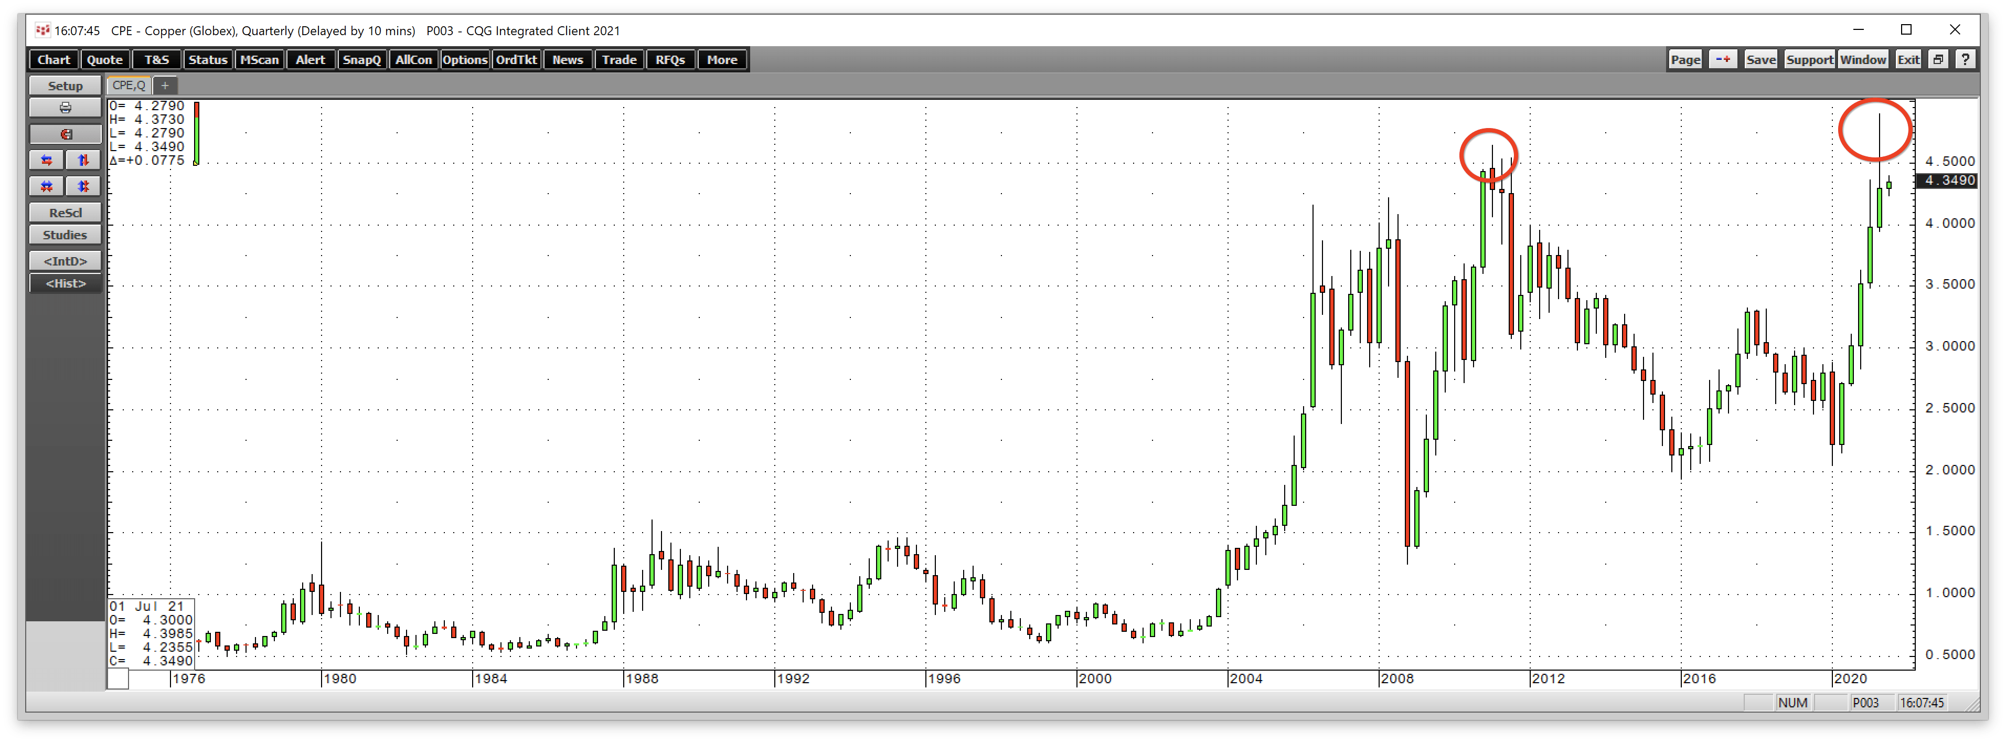Open the RFQs toolbar item
The height and width of the screenshot is (742, 2006).
click(x=670, y=59)
